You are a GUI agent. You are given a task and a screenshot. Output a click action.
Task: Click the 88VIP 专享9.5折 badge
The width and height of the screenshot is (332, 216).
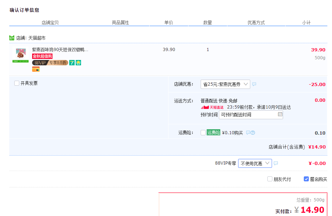(50, 63)
